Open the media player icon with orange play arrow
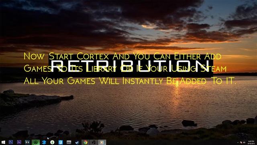257x145 pixels. point(102,142)
